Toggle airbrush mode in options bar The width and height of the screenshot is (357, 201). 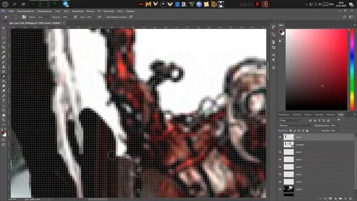(x=99, y=17)
